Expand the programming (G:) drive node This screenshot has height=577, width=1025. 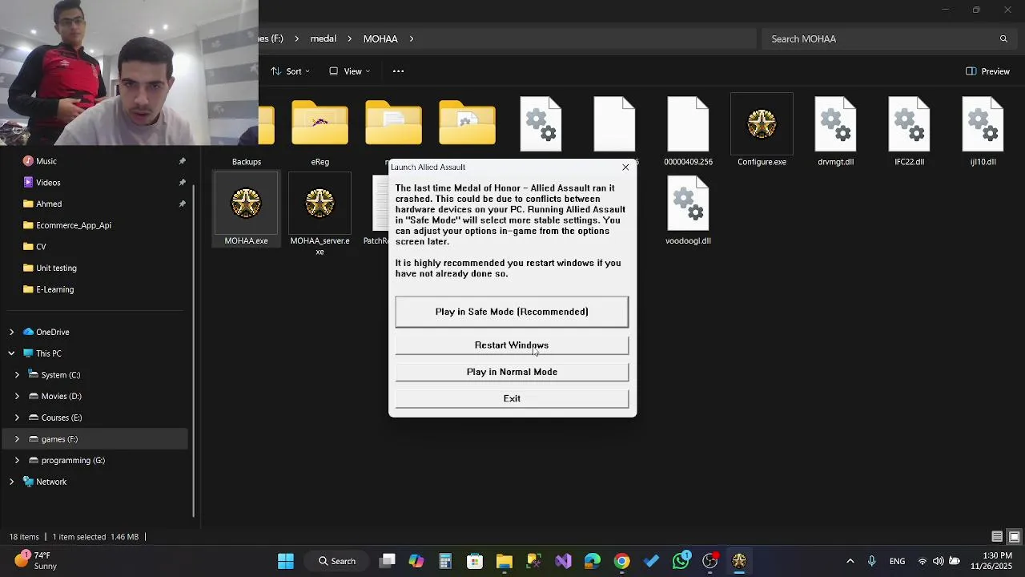[x=17, y=461]
